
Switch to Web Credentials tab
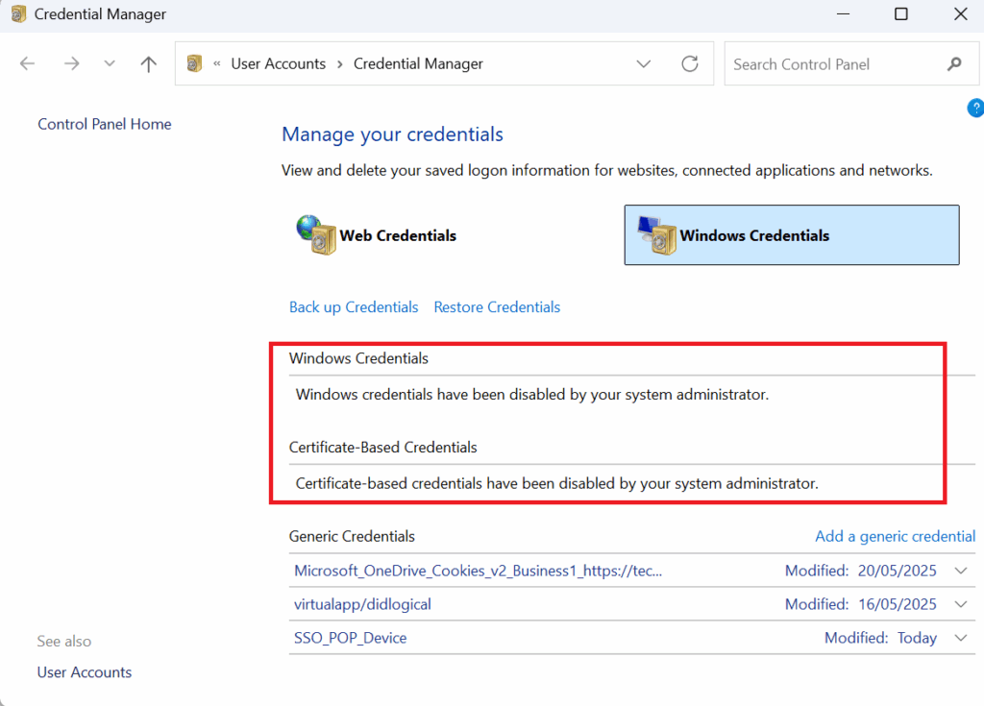[397, 235]
